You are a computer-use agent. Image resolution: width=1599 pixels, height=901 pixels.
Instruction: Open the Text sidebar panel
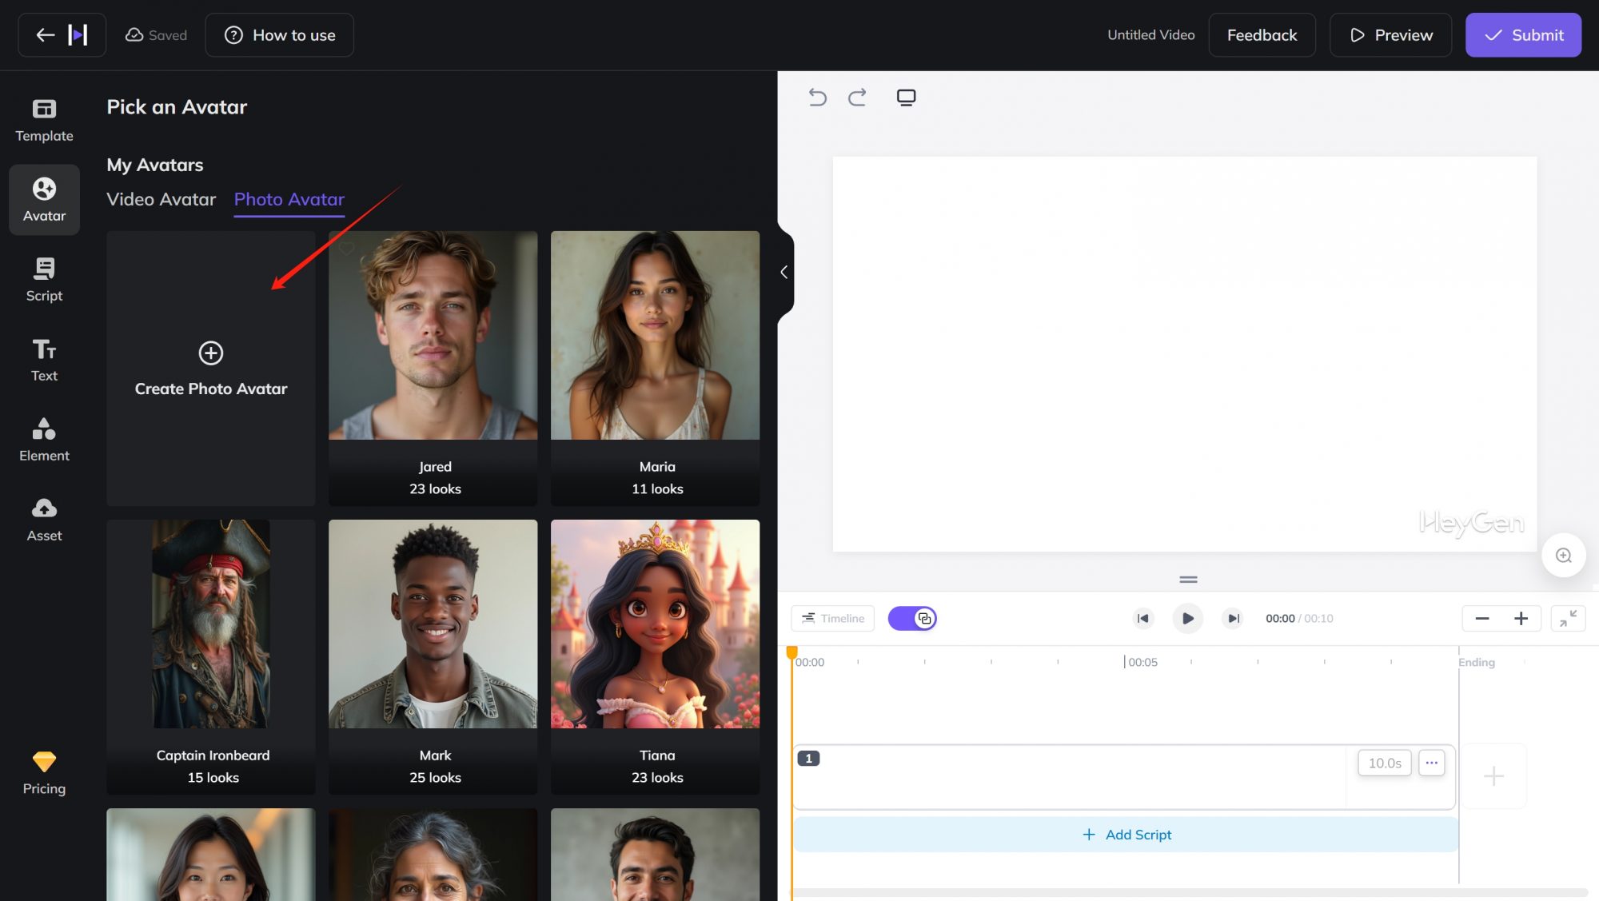point(44,360)
